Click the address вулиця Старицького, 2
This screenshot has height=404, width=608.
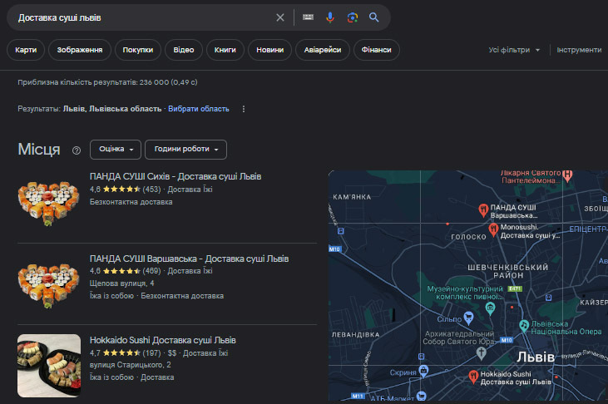131,365
